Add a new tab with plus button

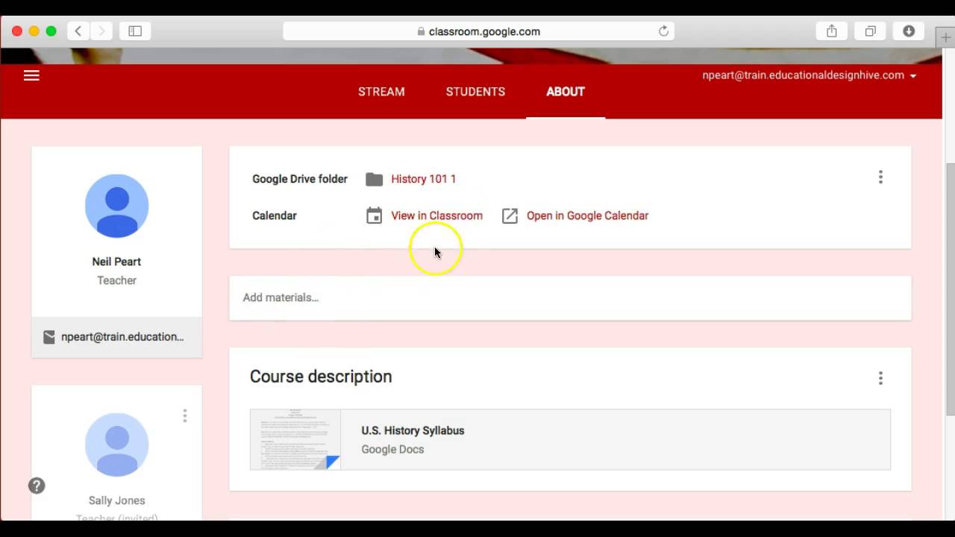coord(946,38)
